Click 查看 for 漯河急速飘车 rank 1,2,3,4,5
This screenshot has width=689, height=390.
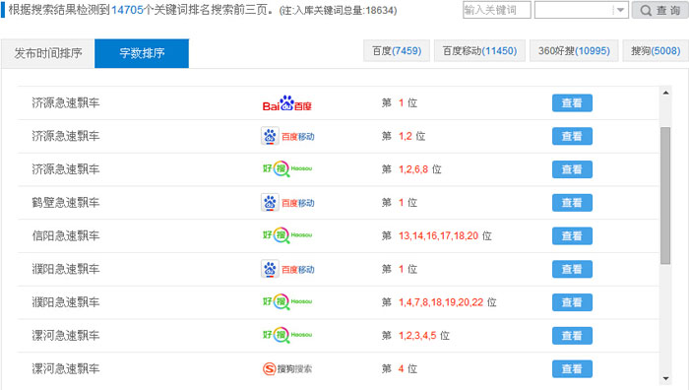(572, 336)
